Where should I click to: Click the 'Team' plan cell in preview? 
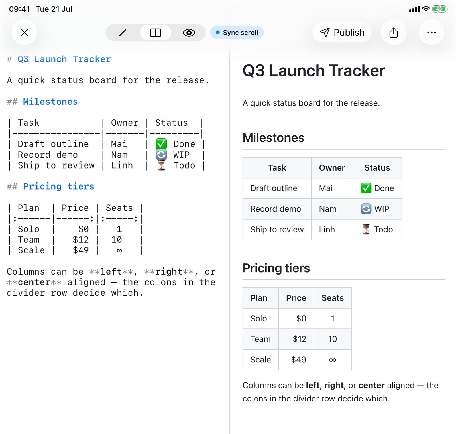click(x=260, y=339)
